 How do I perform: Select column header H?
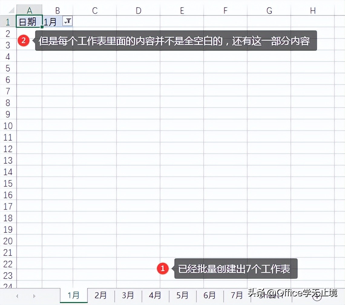[x=313, y=10]
